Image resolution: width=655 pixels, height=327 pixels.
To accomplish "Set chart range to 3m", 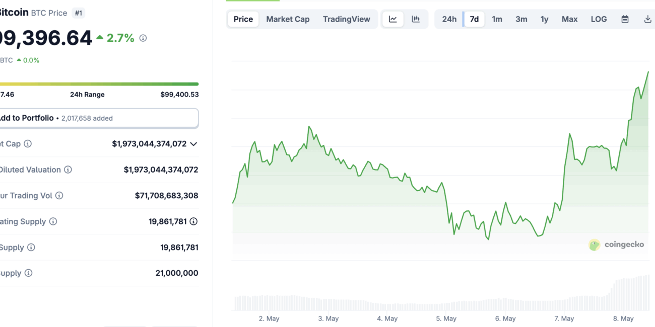I will pyautogui.click(x=521, y=19).
